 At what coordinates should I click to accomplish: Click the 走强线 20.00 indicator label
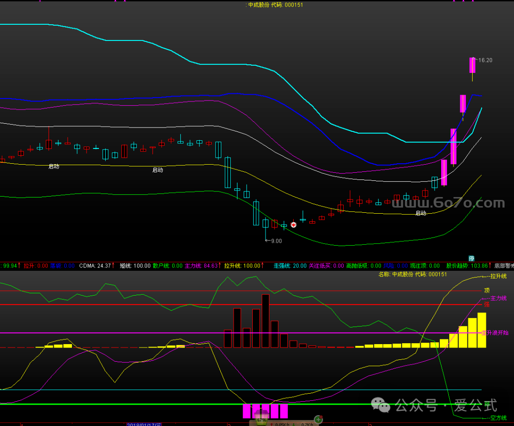(290, 266)
